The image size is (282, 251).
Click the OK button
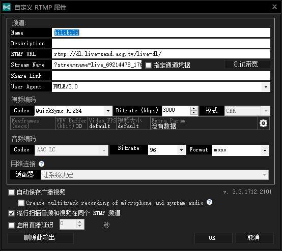(213, 238)
